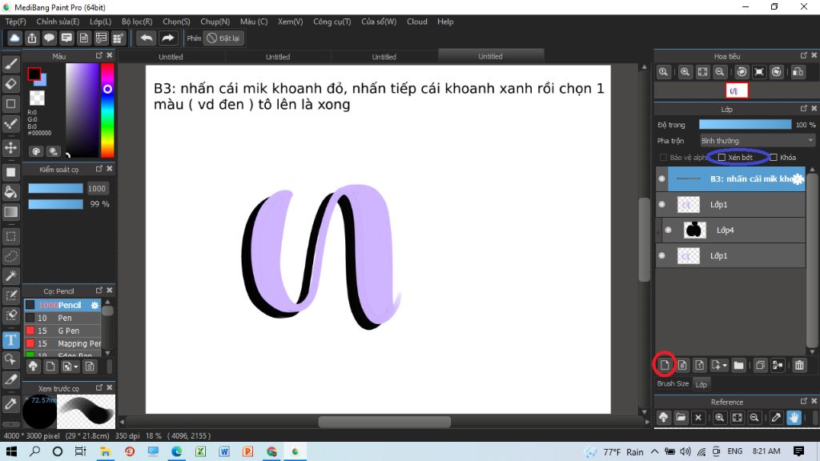Hide the Lớp4 layer

point(669,230)
